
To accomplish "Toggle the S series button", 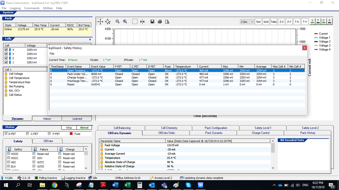I will click(x=329, y=21).
